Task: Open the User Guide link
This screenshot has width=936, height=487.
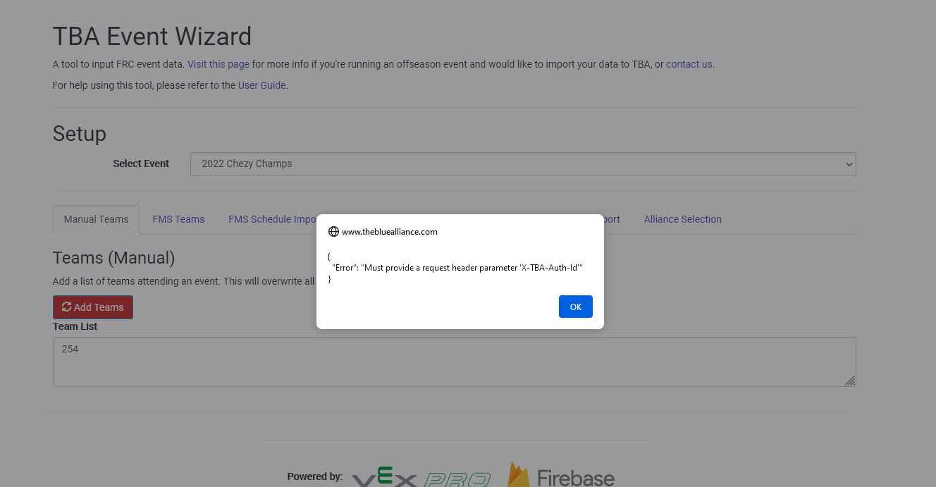Action: pos(261,85)
